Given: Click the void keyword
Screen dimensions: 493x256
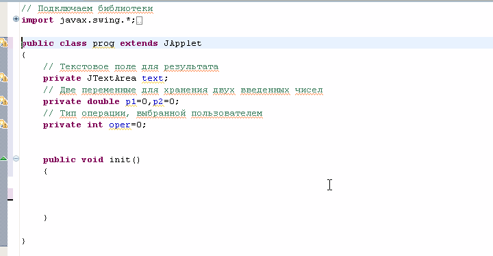Looking at the screenshot, I should 92,159.
